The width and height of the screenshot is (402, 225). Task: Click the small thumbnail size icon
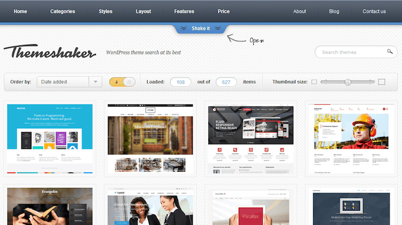coord(314,82)
